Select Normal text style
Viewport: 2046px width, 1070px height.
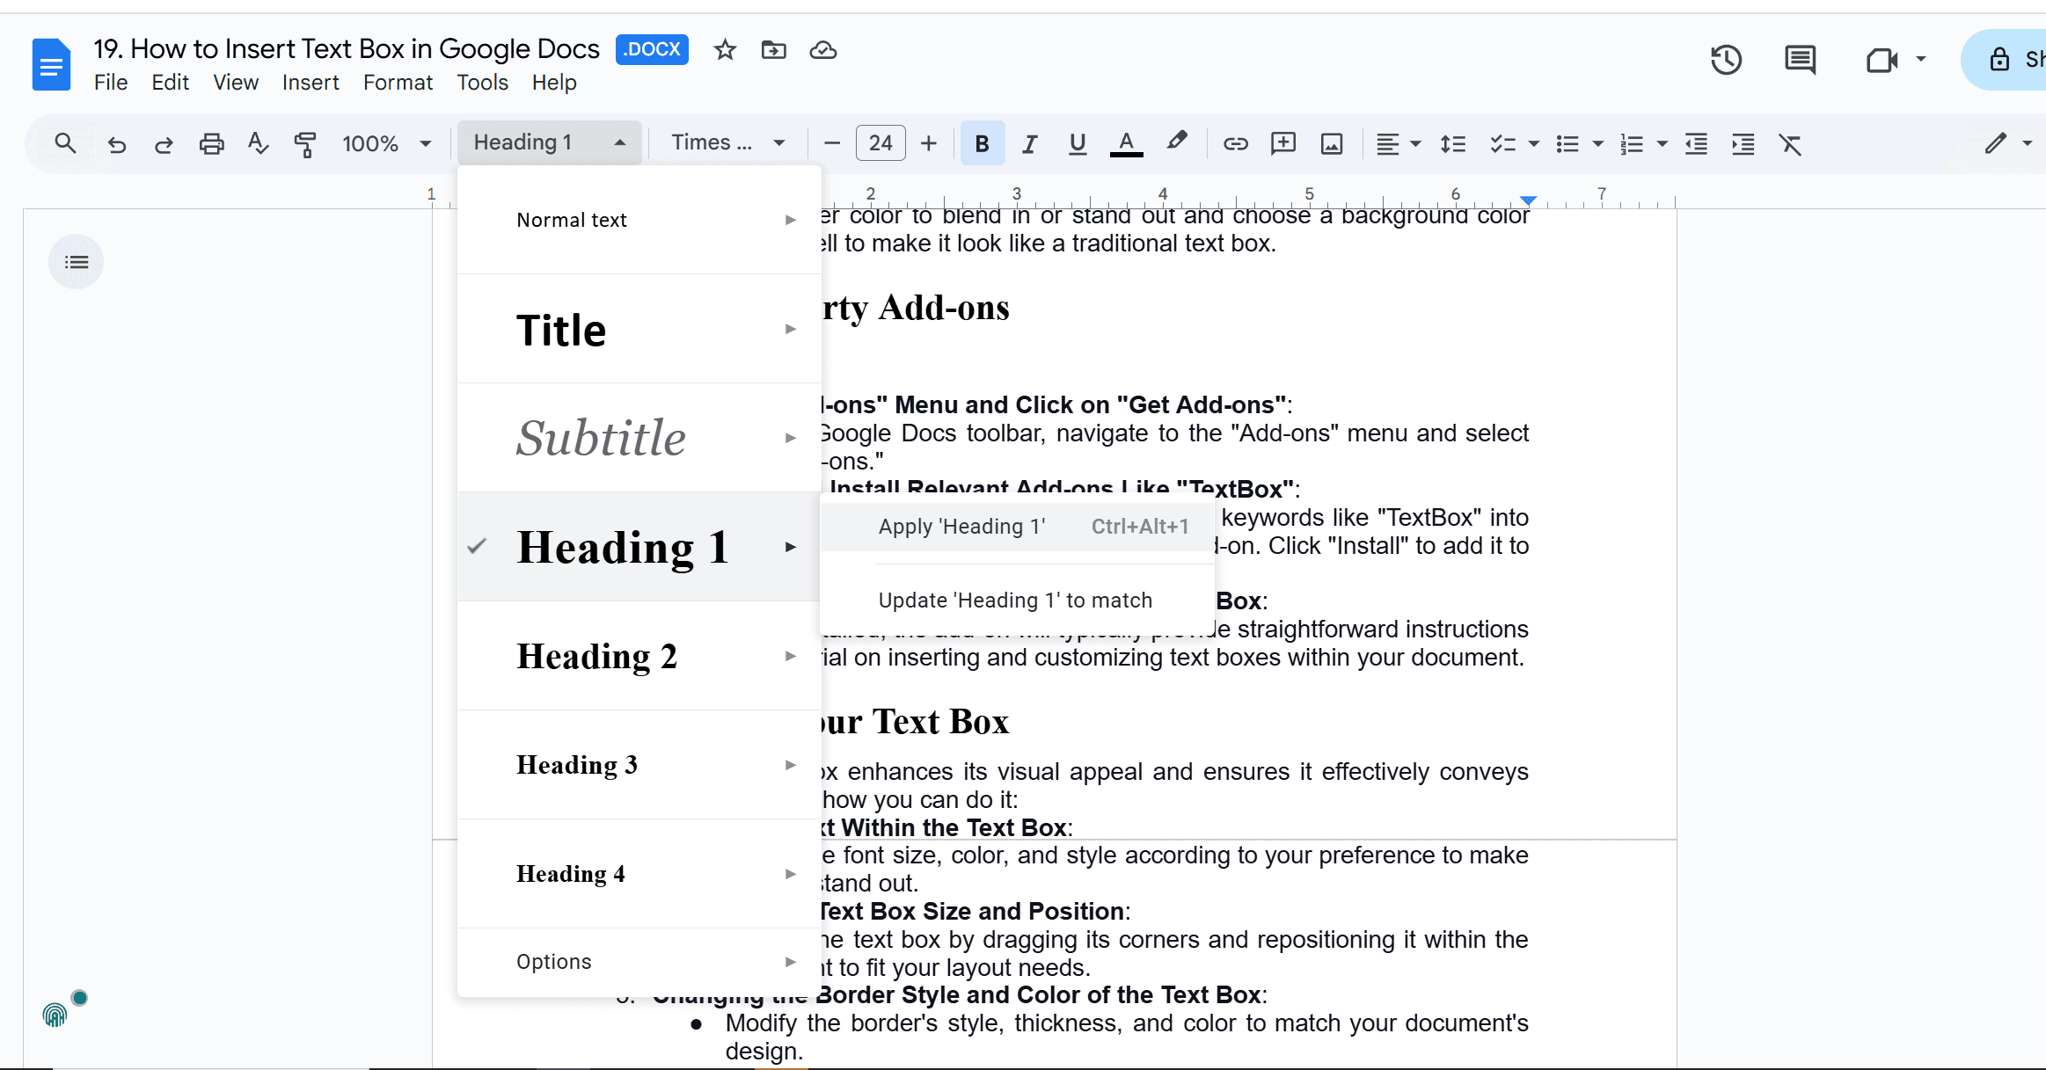(639, 220)
